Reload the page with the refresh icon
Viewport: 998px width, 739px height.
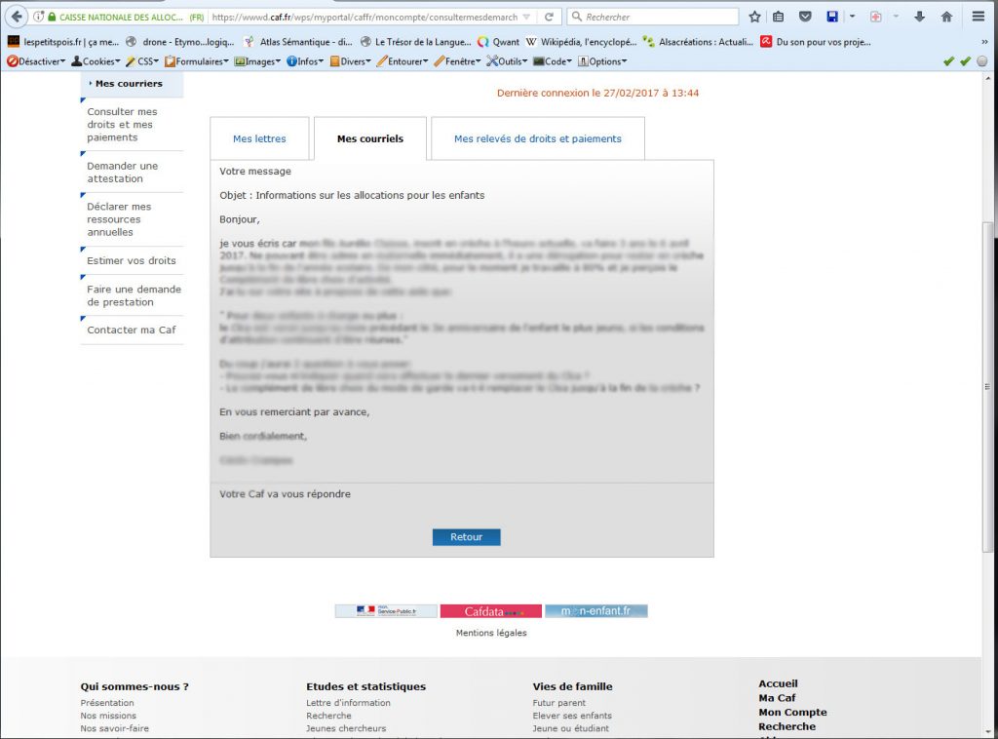tap(549, 17)
